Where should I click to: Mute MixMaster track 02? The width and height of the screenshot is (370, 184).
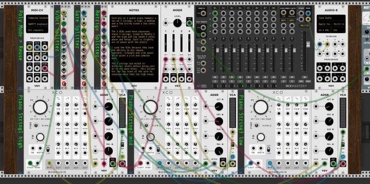223,77
